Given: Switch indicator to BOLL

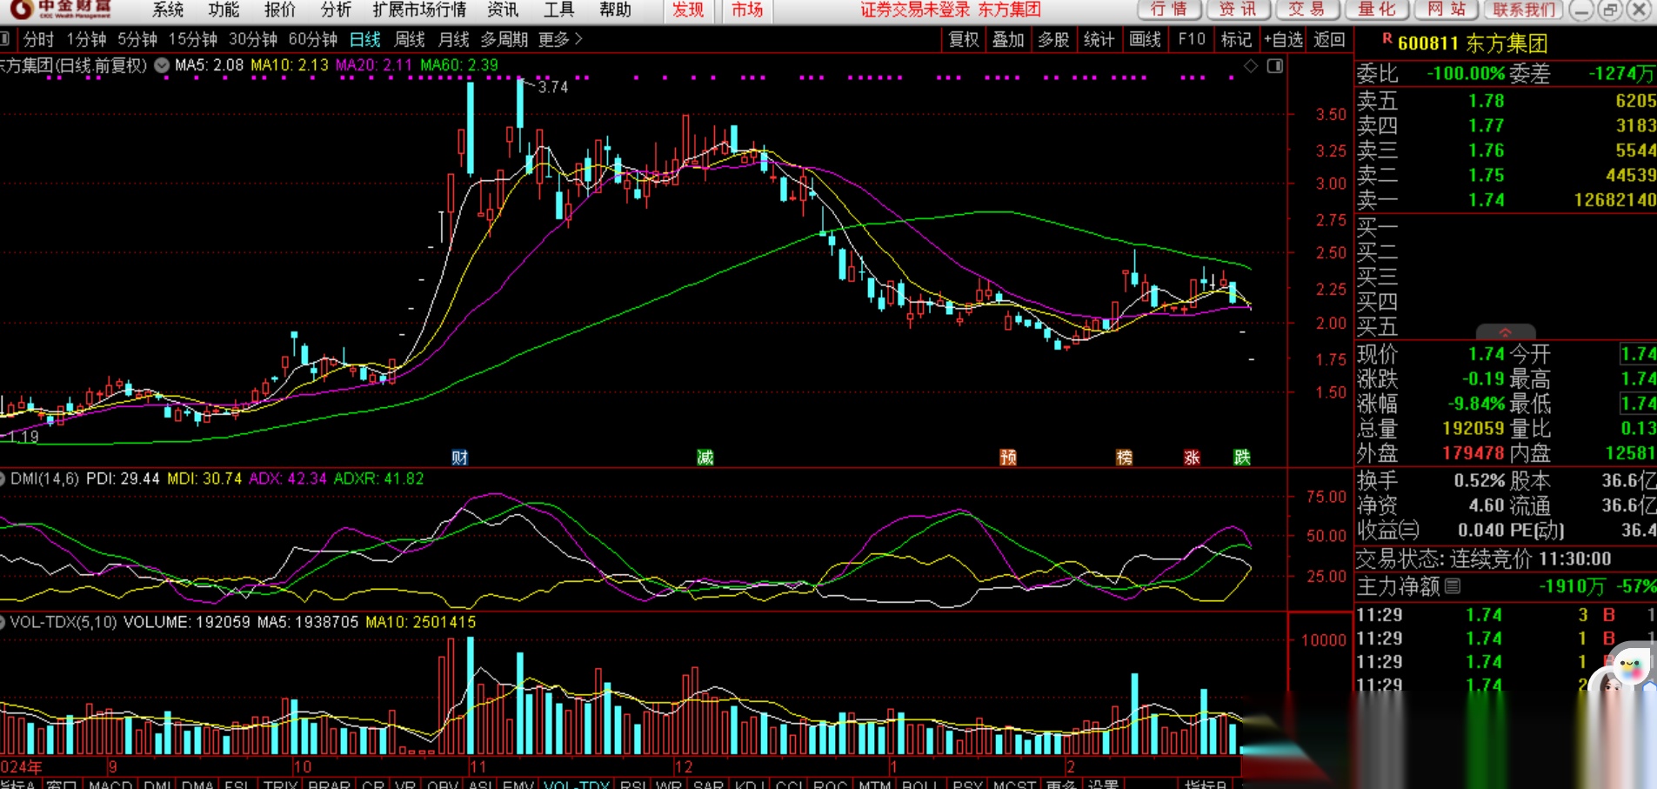Looking at the screenshot, I should point(922,784).
